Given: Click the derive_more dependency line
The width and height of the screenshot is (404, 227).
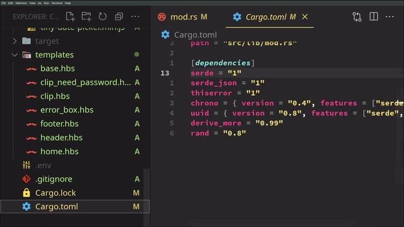Looking at the screenshot, I should pos(237,123).
